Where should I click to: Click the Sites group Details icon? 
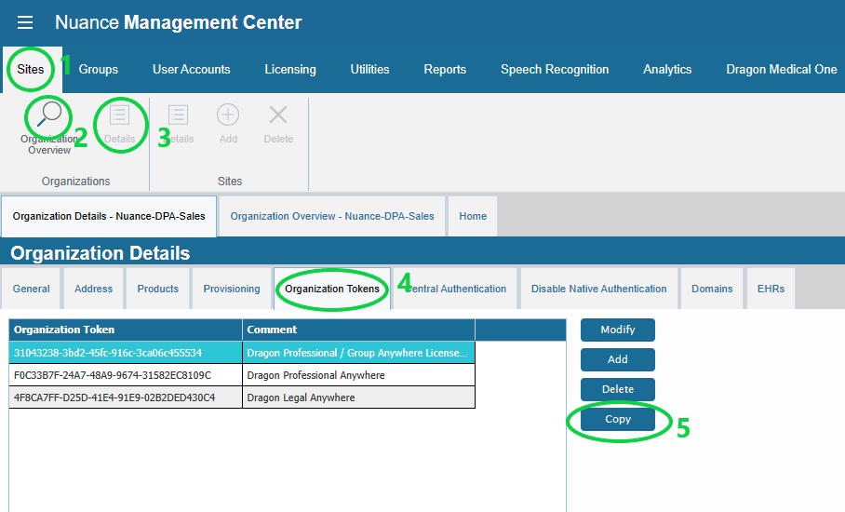point(178,115)
